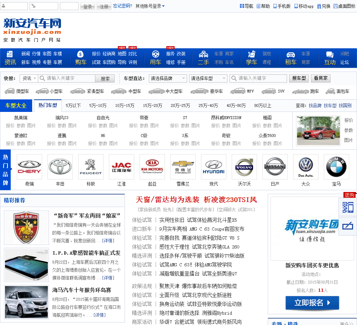Image resolution: width=357 pixels, height=325 pixels.
Task: Select the Nissan 日产 brand logo
Action: (275, 167)
